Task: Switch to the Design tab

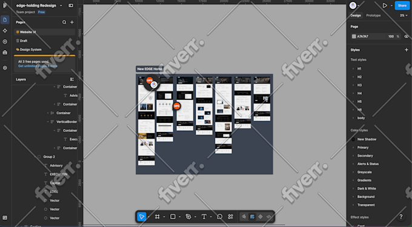Action: tap(356, 16)
